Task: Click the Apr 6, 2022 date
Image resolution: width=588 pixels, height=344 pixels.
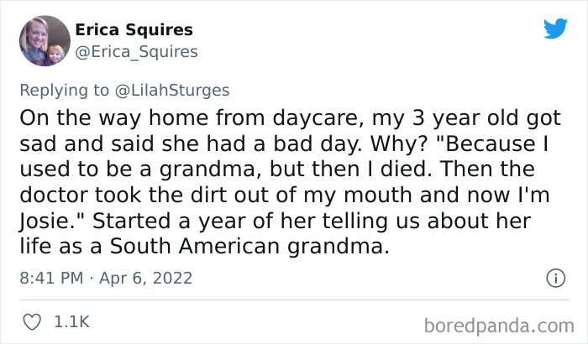Action: (x=146, y=278)
